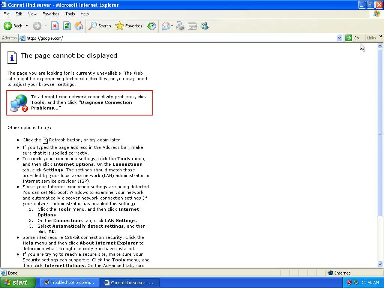Click the Mail envelope icon
Viewport: 384px width, 288px height.
coord(166,26)
